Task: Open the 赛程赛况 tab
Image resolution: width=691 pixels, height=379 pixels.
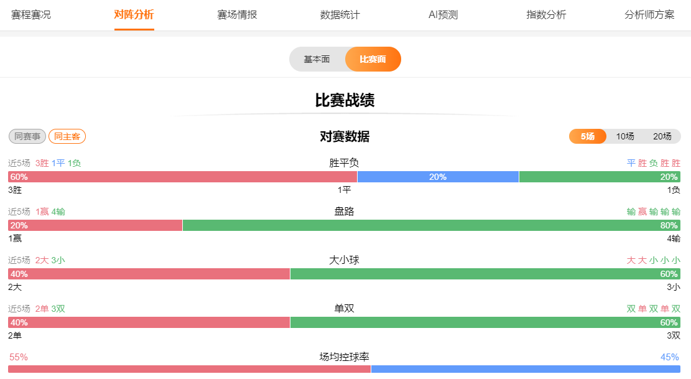Action: 31,15
